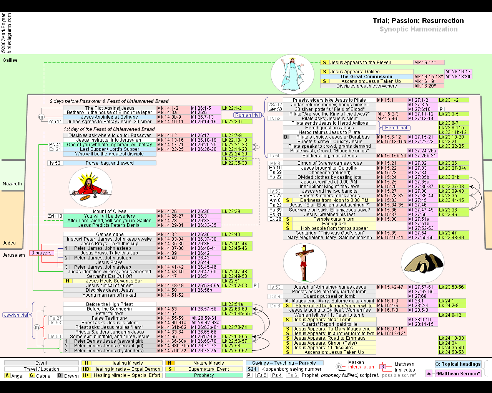Viewport: 492px width, 393px height.
Task: Select the Jewish trial label
Action: pyautogui.click(x=16, y=315)
